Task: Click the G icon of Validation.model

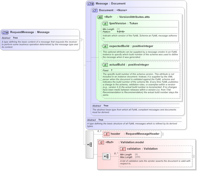Action: (101, 143)
